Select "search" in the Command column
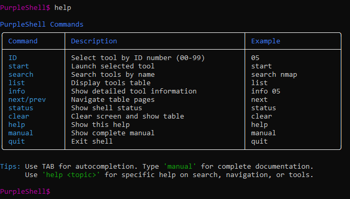The height and width of the screenshot is (199, 350). [21, 75]
